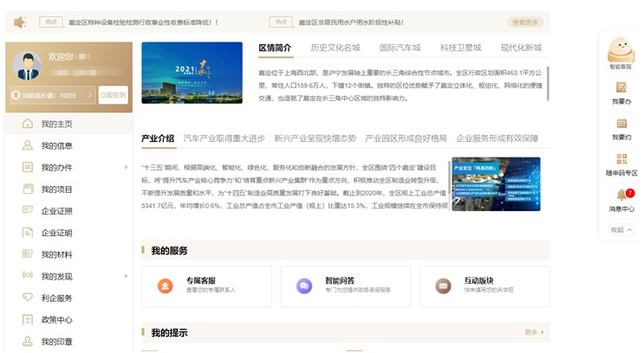The width and height of the screenshot is (644, 353).
Task: Open 更多 link in 我的提示 section
Action: point(534,332)
